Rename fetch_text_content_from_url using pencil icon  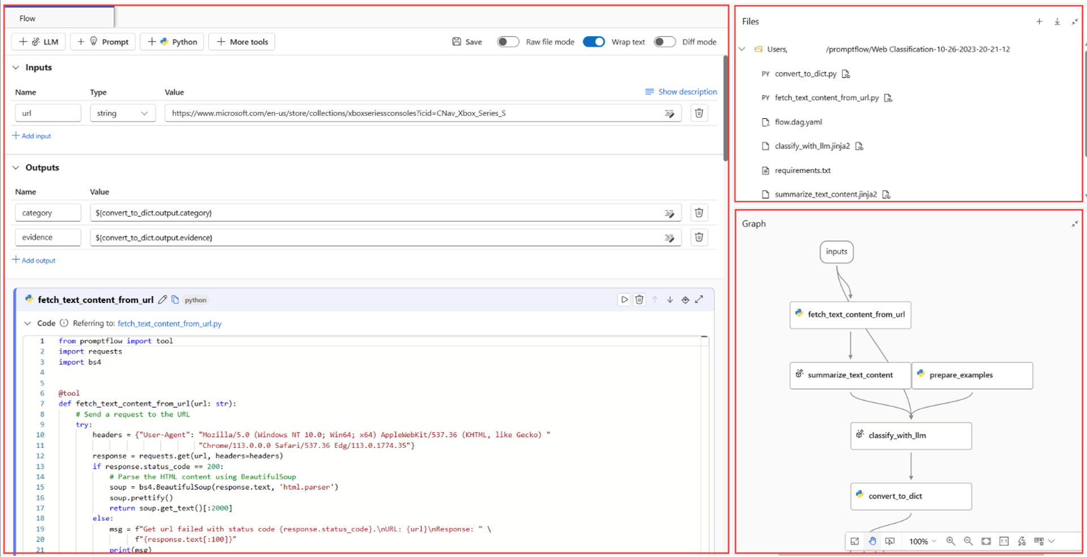tap(163, 300)
